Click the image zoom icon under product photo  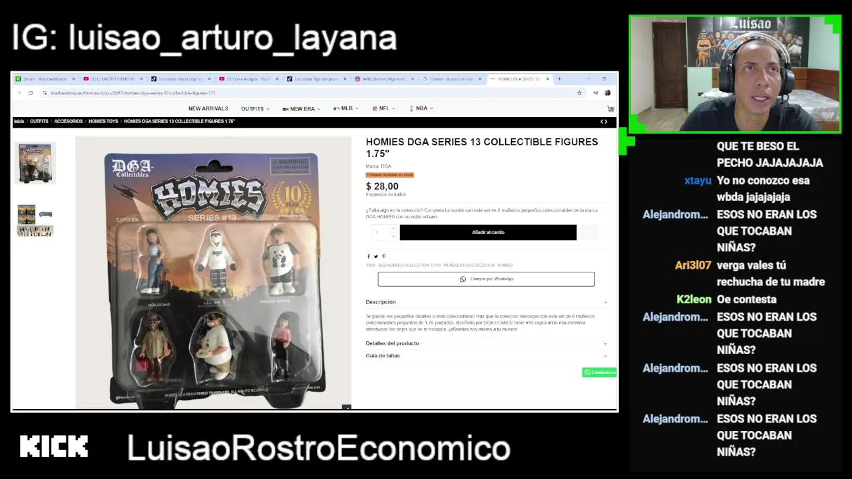coord(346,407)
